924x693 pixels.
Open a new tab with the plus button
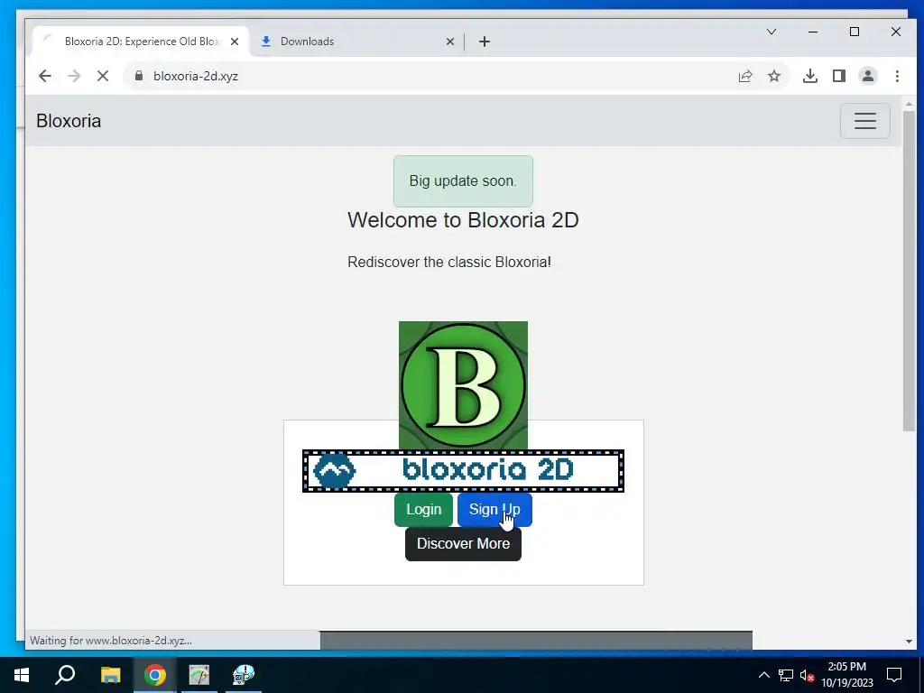tap(485, 42)
